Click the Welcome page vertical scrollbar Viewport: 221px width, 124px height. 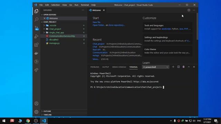point(197,26)
